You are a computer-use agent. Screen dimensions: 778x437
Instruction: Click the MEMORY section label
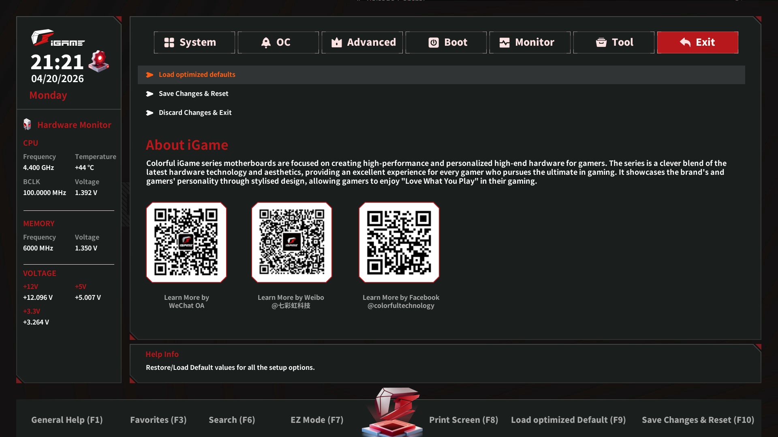pyautogui.click(x=39, y=223)
